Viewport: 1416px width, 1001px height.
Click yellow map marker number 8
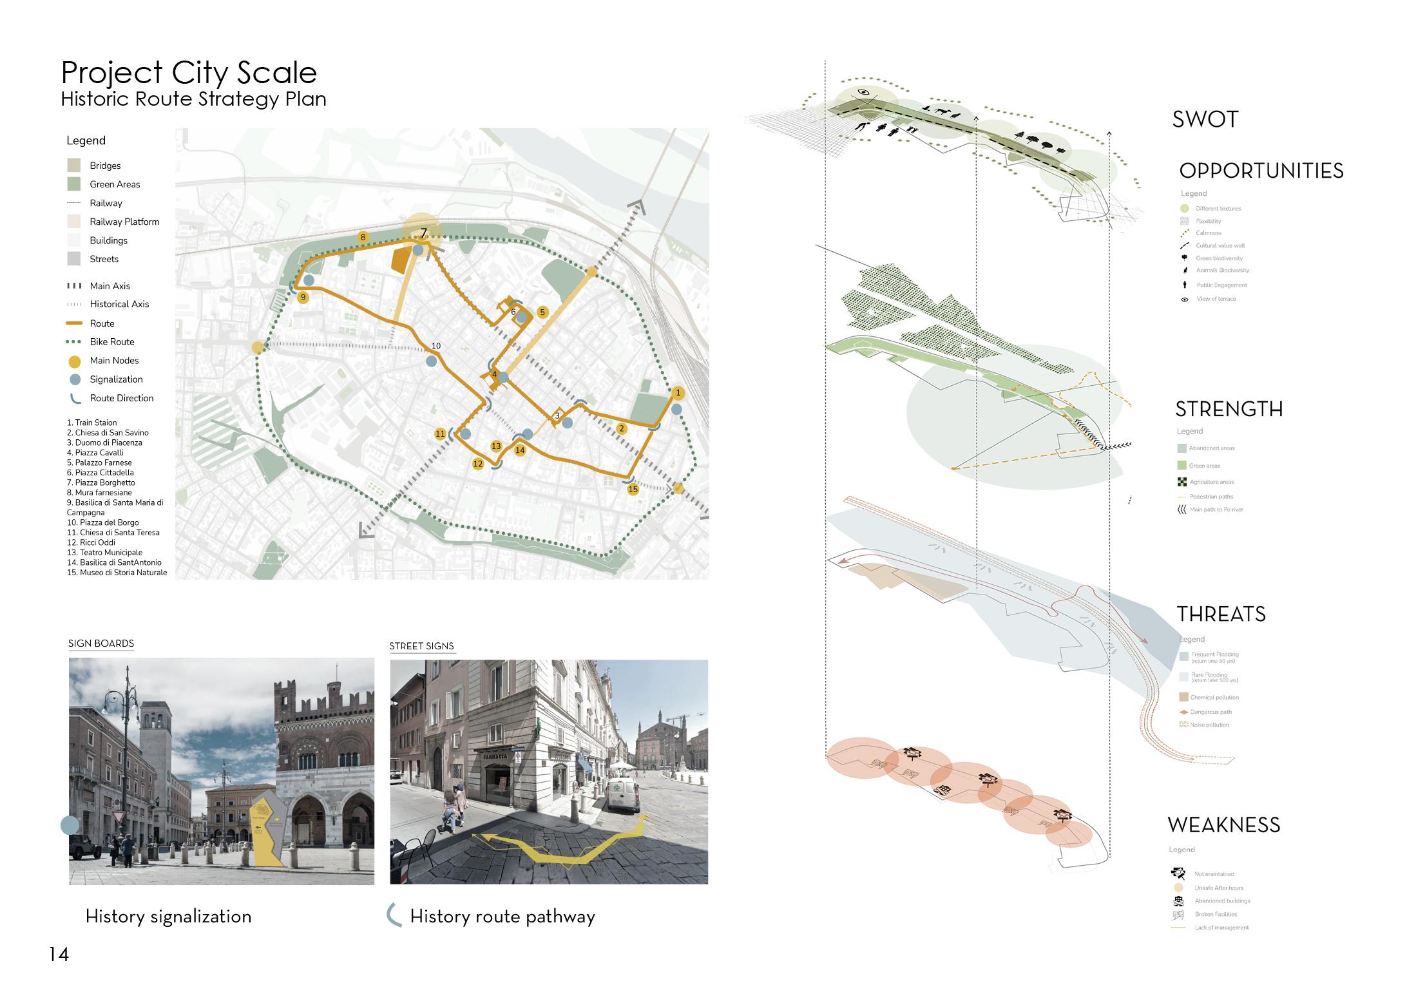pyautogui.click(x=363, y=237)
